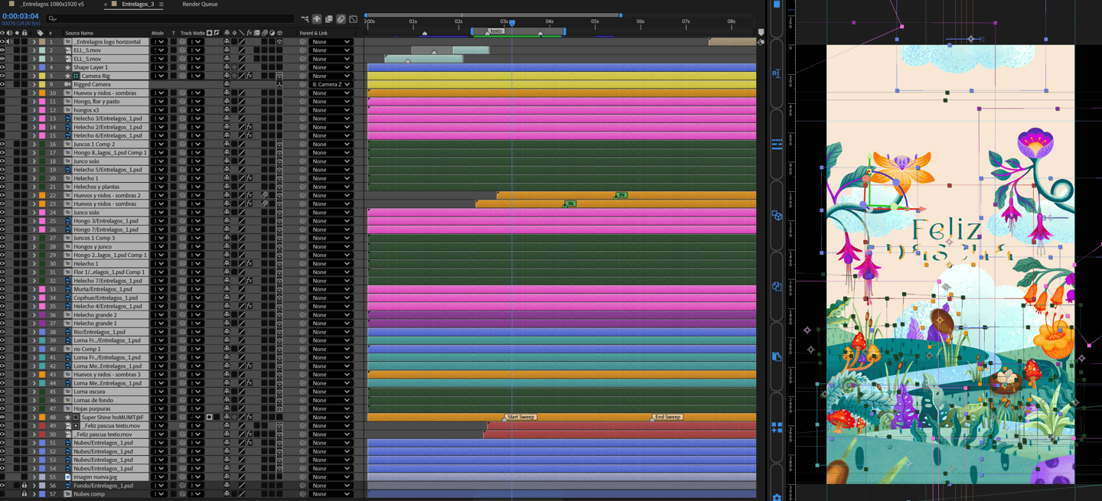Image resolution: width=1102 pixels, height=501 pixels.
Task: Switch to _Entrelagos 1080x1920 v5 tab
Action: click(52, 4)
